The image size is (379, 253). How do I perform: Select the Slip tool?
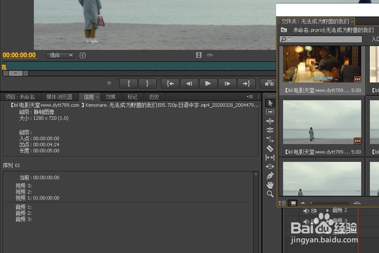(x=270, y=158)
